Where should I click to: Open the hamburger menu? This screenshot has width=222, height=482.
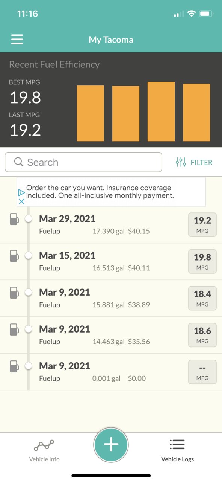click(x=17, y=40)
